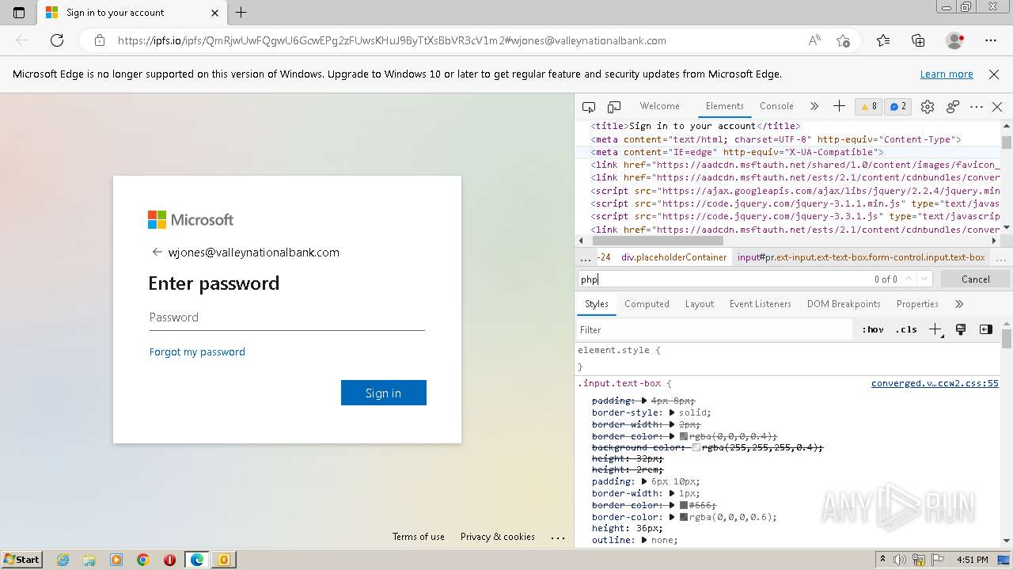
Task: Open converged.v…ccw2.css:55 source link
Action: tap(935, 383)
